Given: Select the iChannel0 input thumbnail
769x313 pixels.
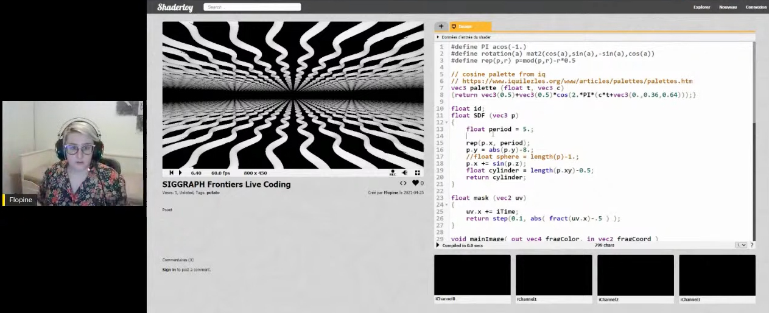Looking at the screenshot, I should click(x=472, y=275).
